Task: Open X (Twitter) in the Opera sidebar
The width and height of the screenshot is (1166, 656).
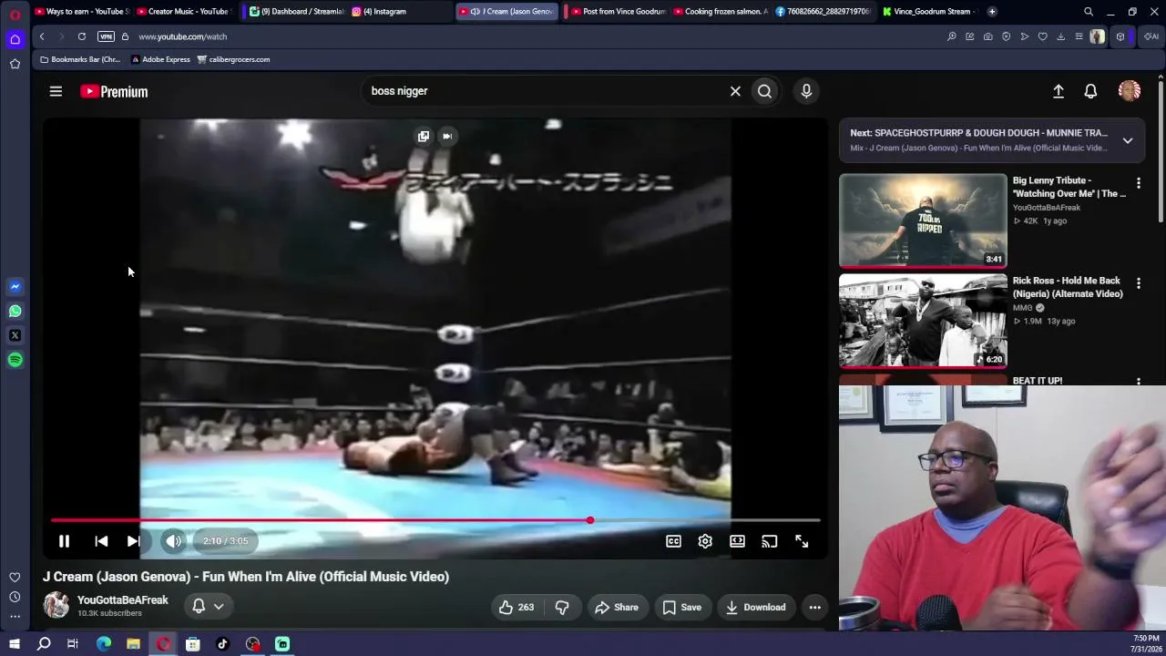Action: 15,335
